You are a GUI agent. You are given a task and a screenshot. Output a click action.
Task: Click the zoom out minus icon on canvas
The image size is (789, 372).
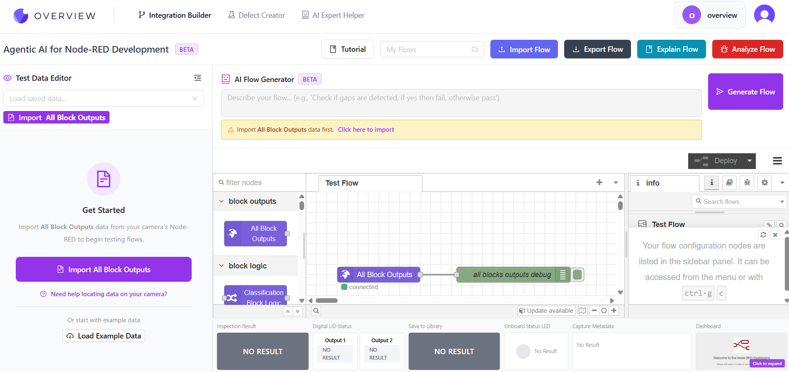(x=594, y=311)
